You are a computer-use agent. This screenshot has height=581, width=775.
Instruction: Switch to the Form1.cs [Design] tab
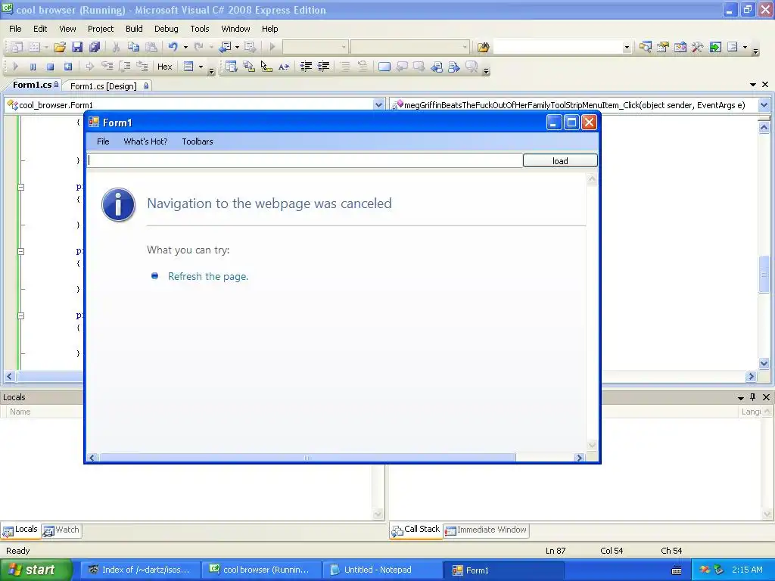pos(103,86)
